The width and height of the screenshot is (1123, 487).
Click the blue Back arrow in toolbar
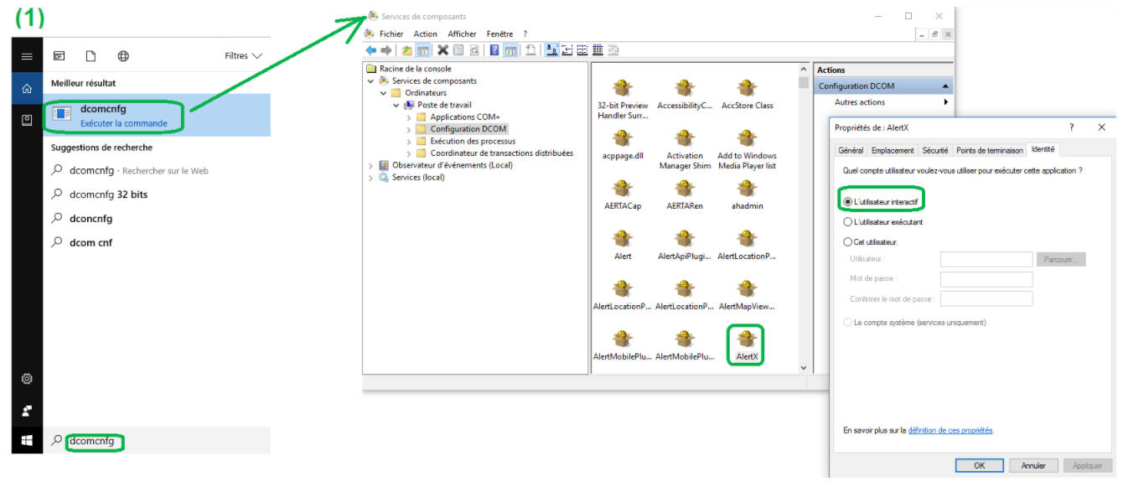tap(370, 50)
